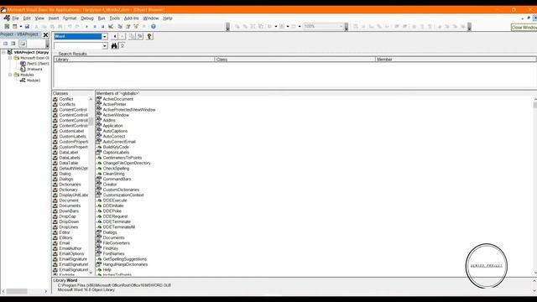Screen dimensions: 537x302
Task: Open the View menu
Action: (x=39, y=18)
